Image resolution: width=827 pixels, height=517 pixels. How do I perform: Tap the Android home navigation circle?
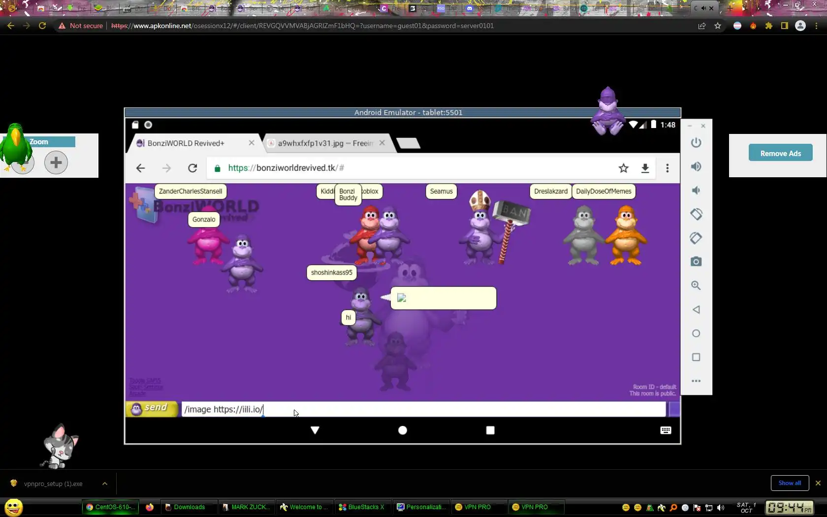pyautogui.click(x=403, y=430)
